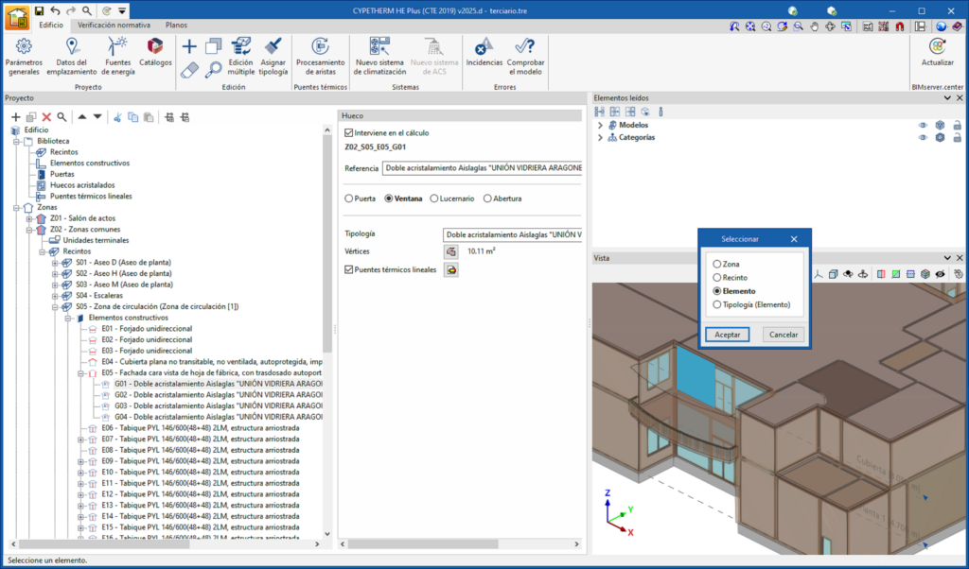Click into the Referencia text field
This screenshot has height=569, width=969.
point(482,168)
